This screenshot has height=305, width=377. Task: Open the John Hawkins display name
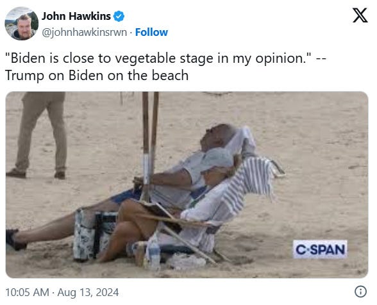point(76,17)
